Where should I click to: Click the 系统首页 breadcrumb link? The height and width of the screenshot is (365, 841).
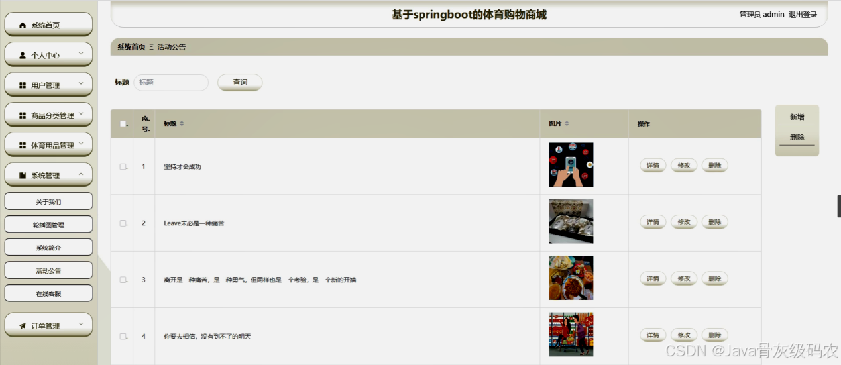(x=131, y=47)
